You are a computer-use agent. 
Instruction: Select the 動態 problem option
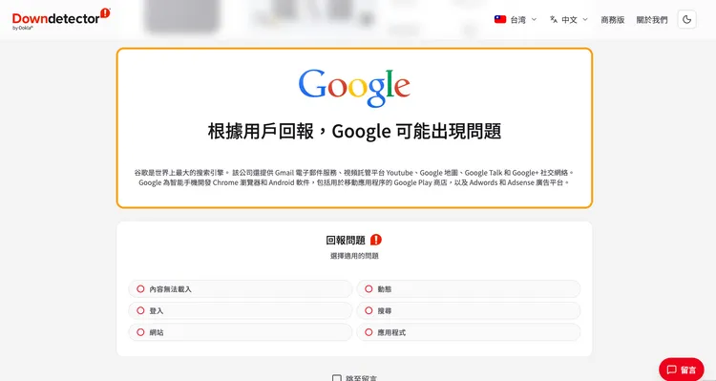click(468, 288)
